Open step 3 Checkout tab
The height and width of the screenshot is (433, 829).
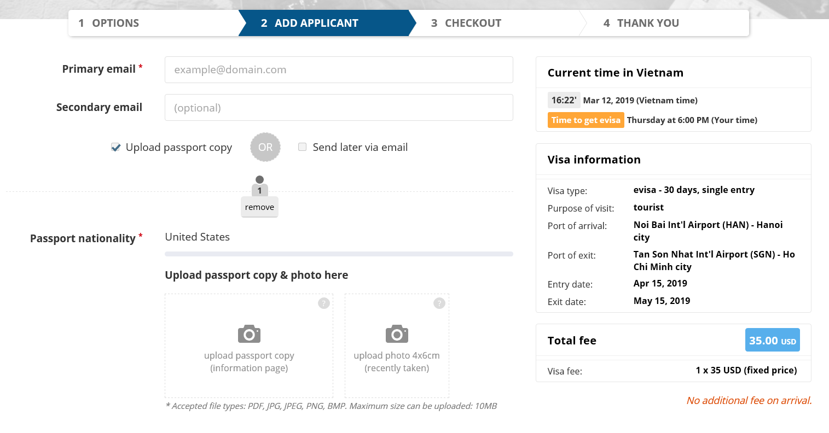click(473, 23)
